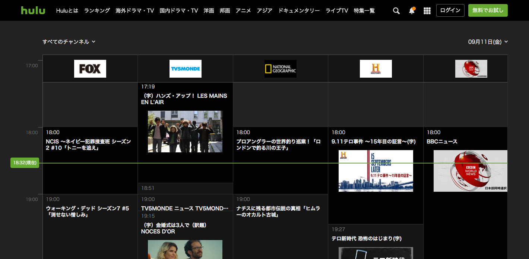Open notifications bell icon
This screenshot has height=259, width=529.
point(412,11)
